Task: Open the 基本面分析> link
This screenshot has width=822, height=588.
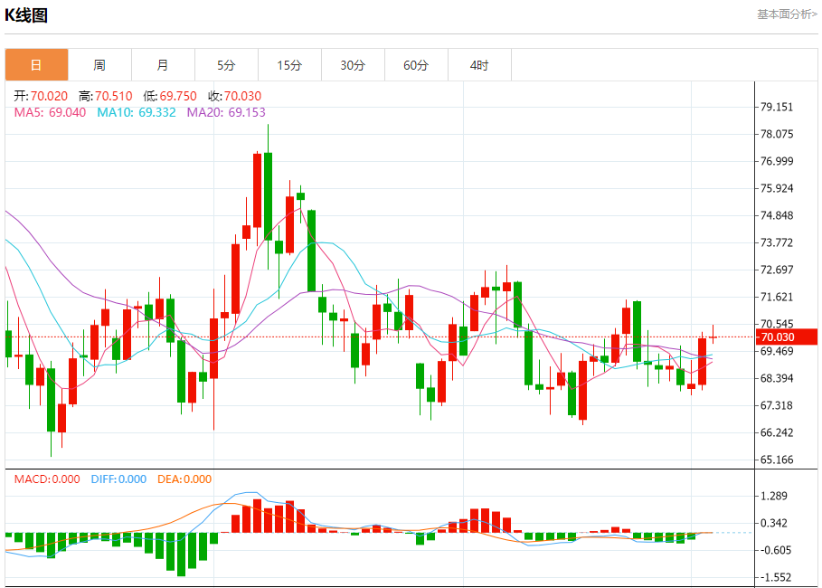Action: coord(787,14)
